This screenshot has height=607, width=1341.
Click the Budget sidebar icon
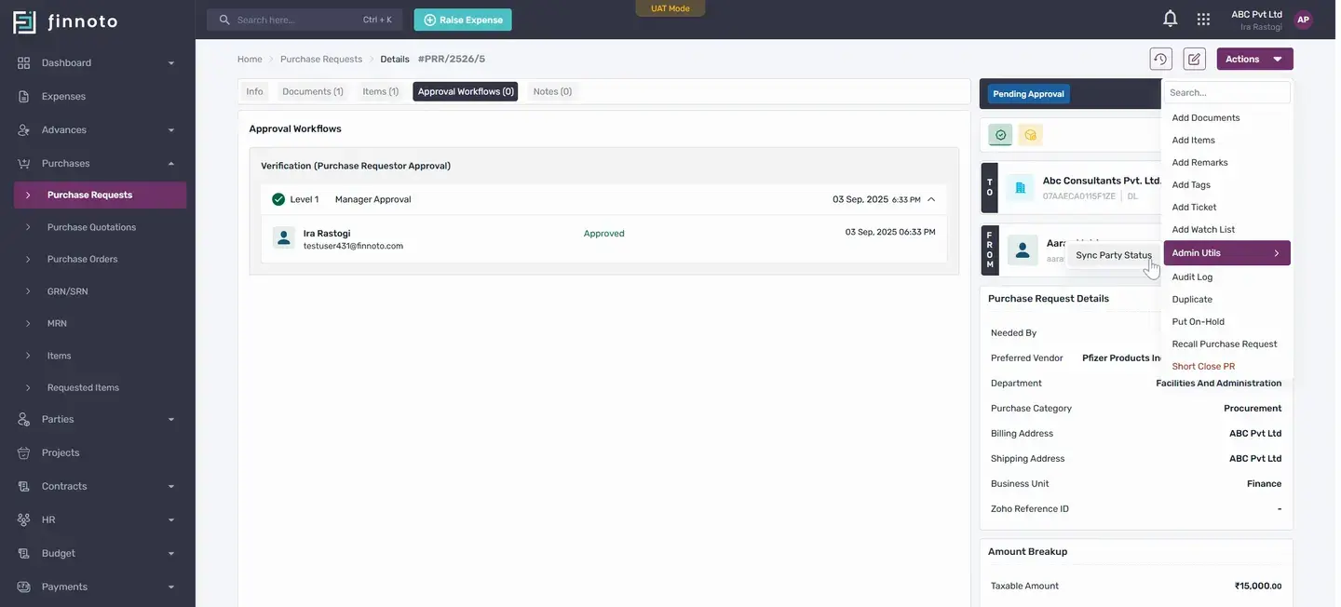pos(24,554)
